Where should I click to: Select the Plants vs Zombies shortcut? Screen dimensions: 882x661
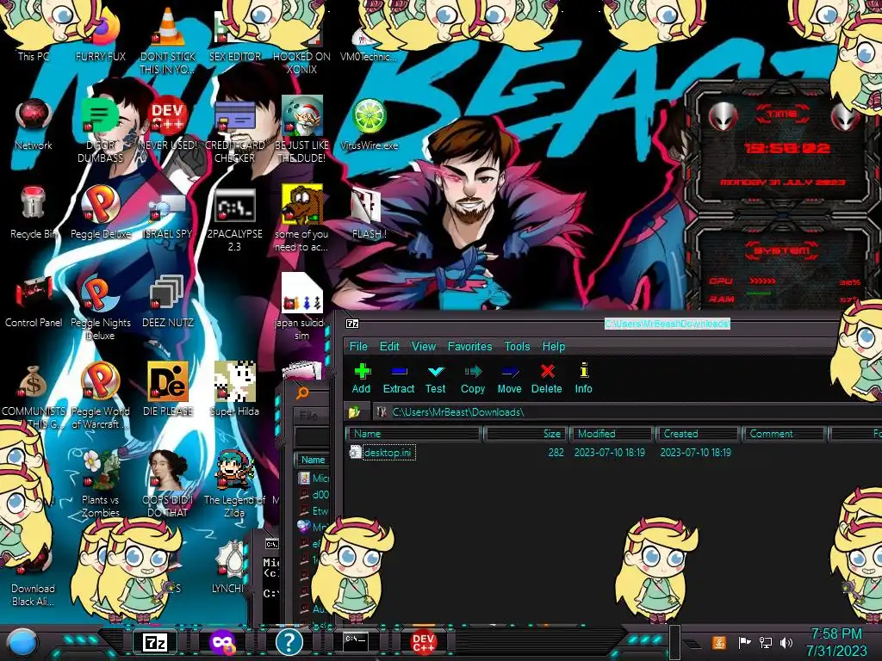(x=101, y=485)
